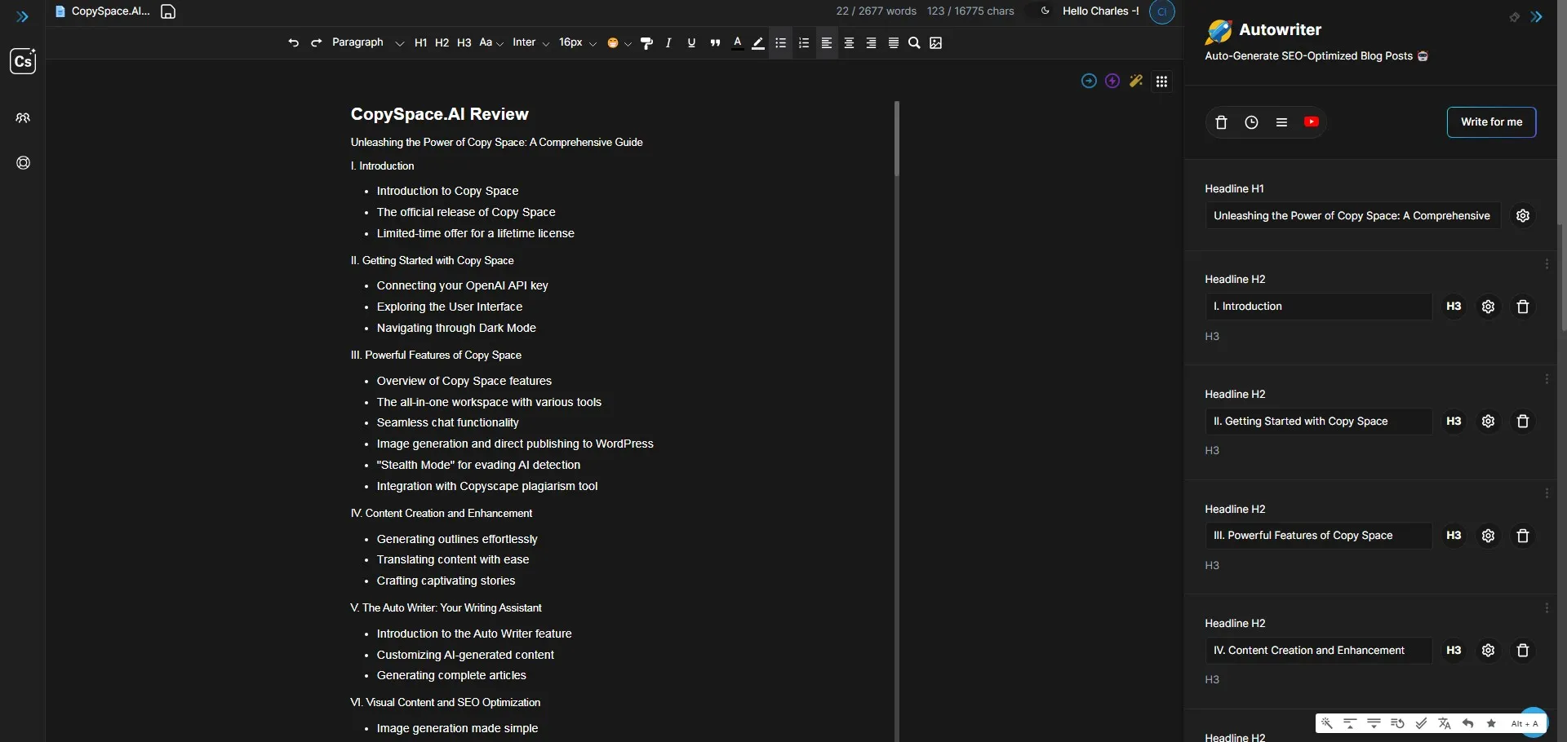
Task: Apply H2 heading style from toolbar
Action: [x=442, y=43]
